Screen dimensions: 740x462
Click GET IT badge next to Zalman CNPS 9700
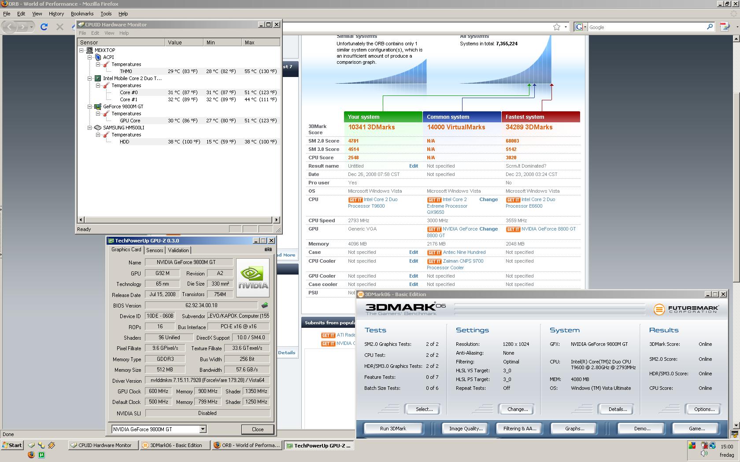point(434,261)
